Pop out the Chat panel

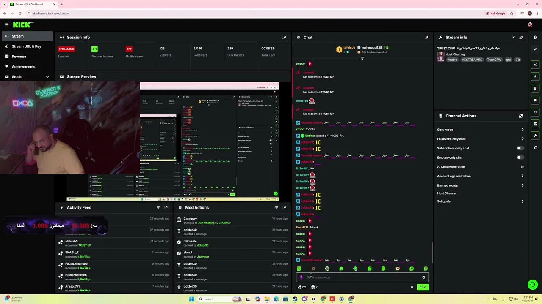[x=426, y=37]
